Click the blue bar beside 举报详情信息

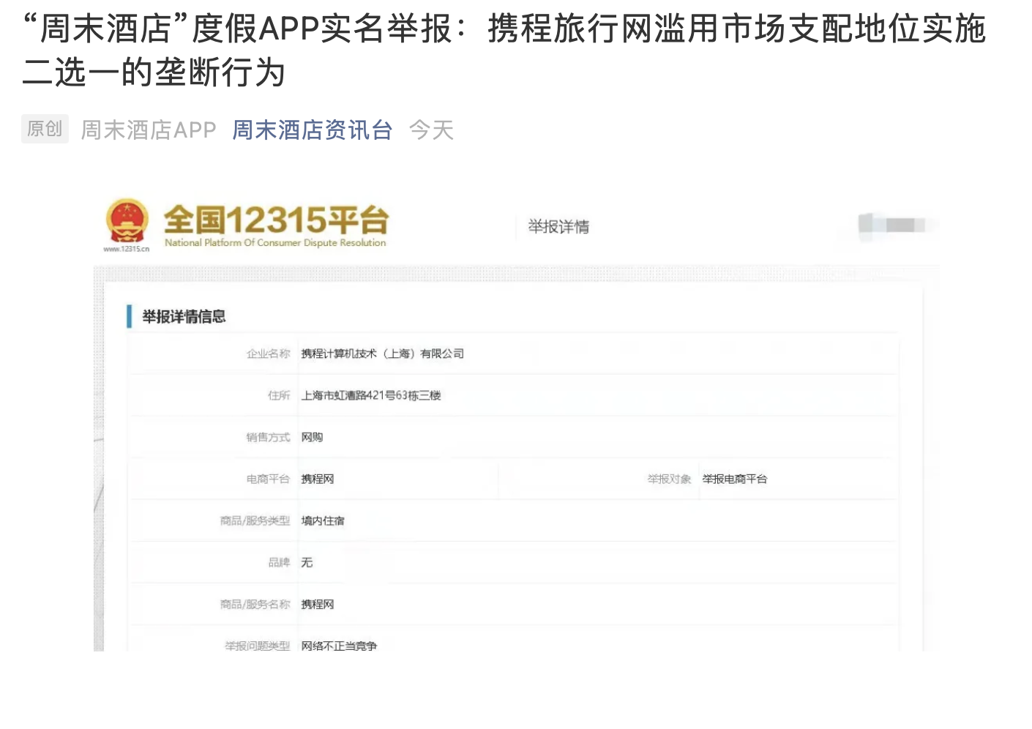coord(130,316)
